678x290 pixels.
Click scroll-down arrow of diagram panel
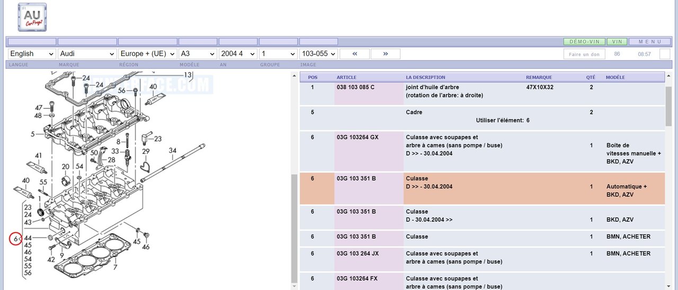[294, 286]
